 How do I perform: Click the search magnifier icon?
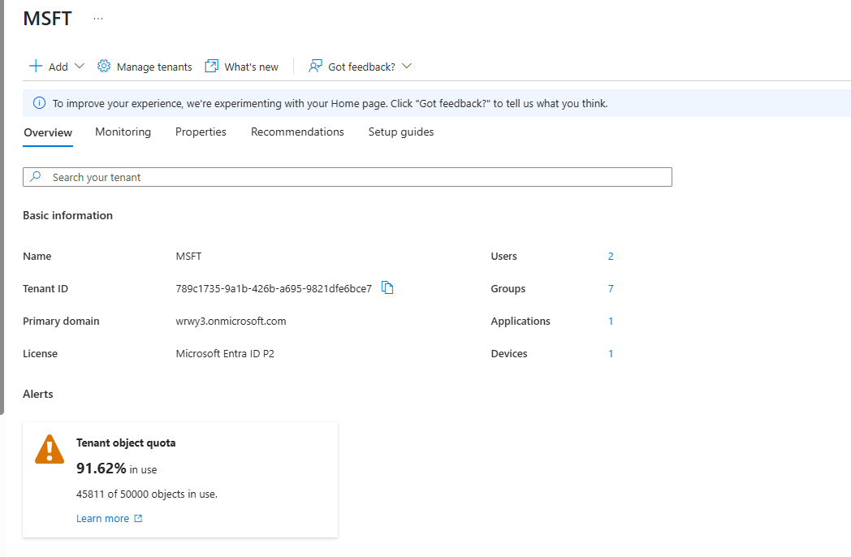[x=36, y=176]
